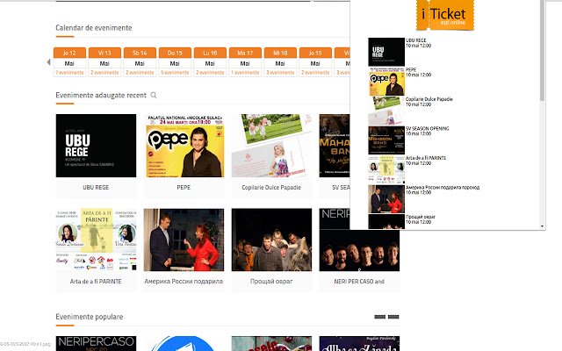
Task: Open the Arta de a fi PARINTE poster
Action: (x=96, y=240)
